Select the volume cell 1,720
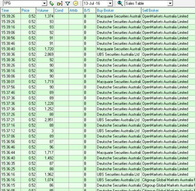This screenshot has height=191, width=195. click(x=45, y=49)
